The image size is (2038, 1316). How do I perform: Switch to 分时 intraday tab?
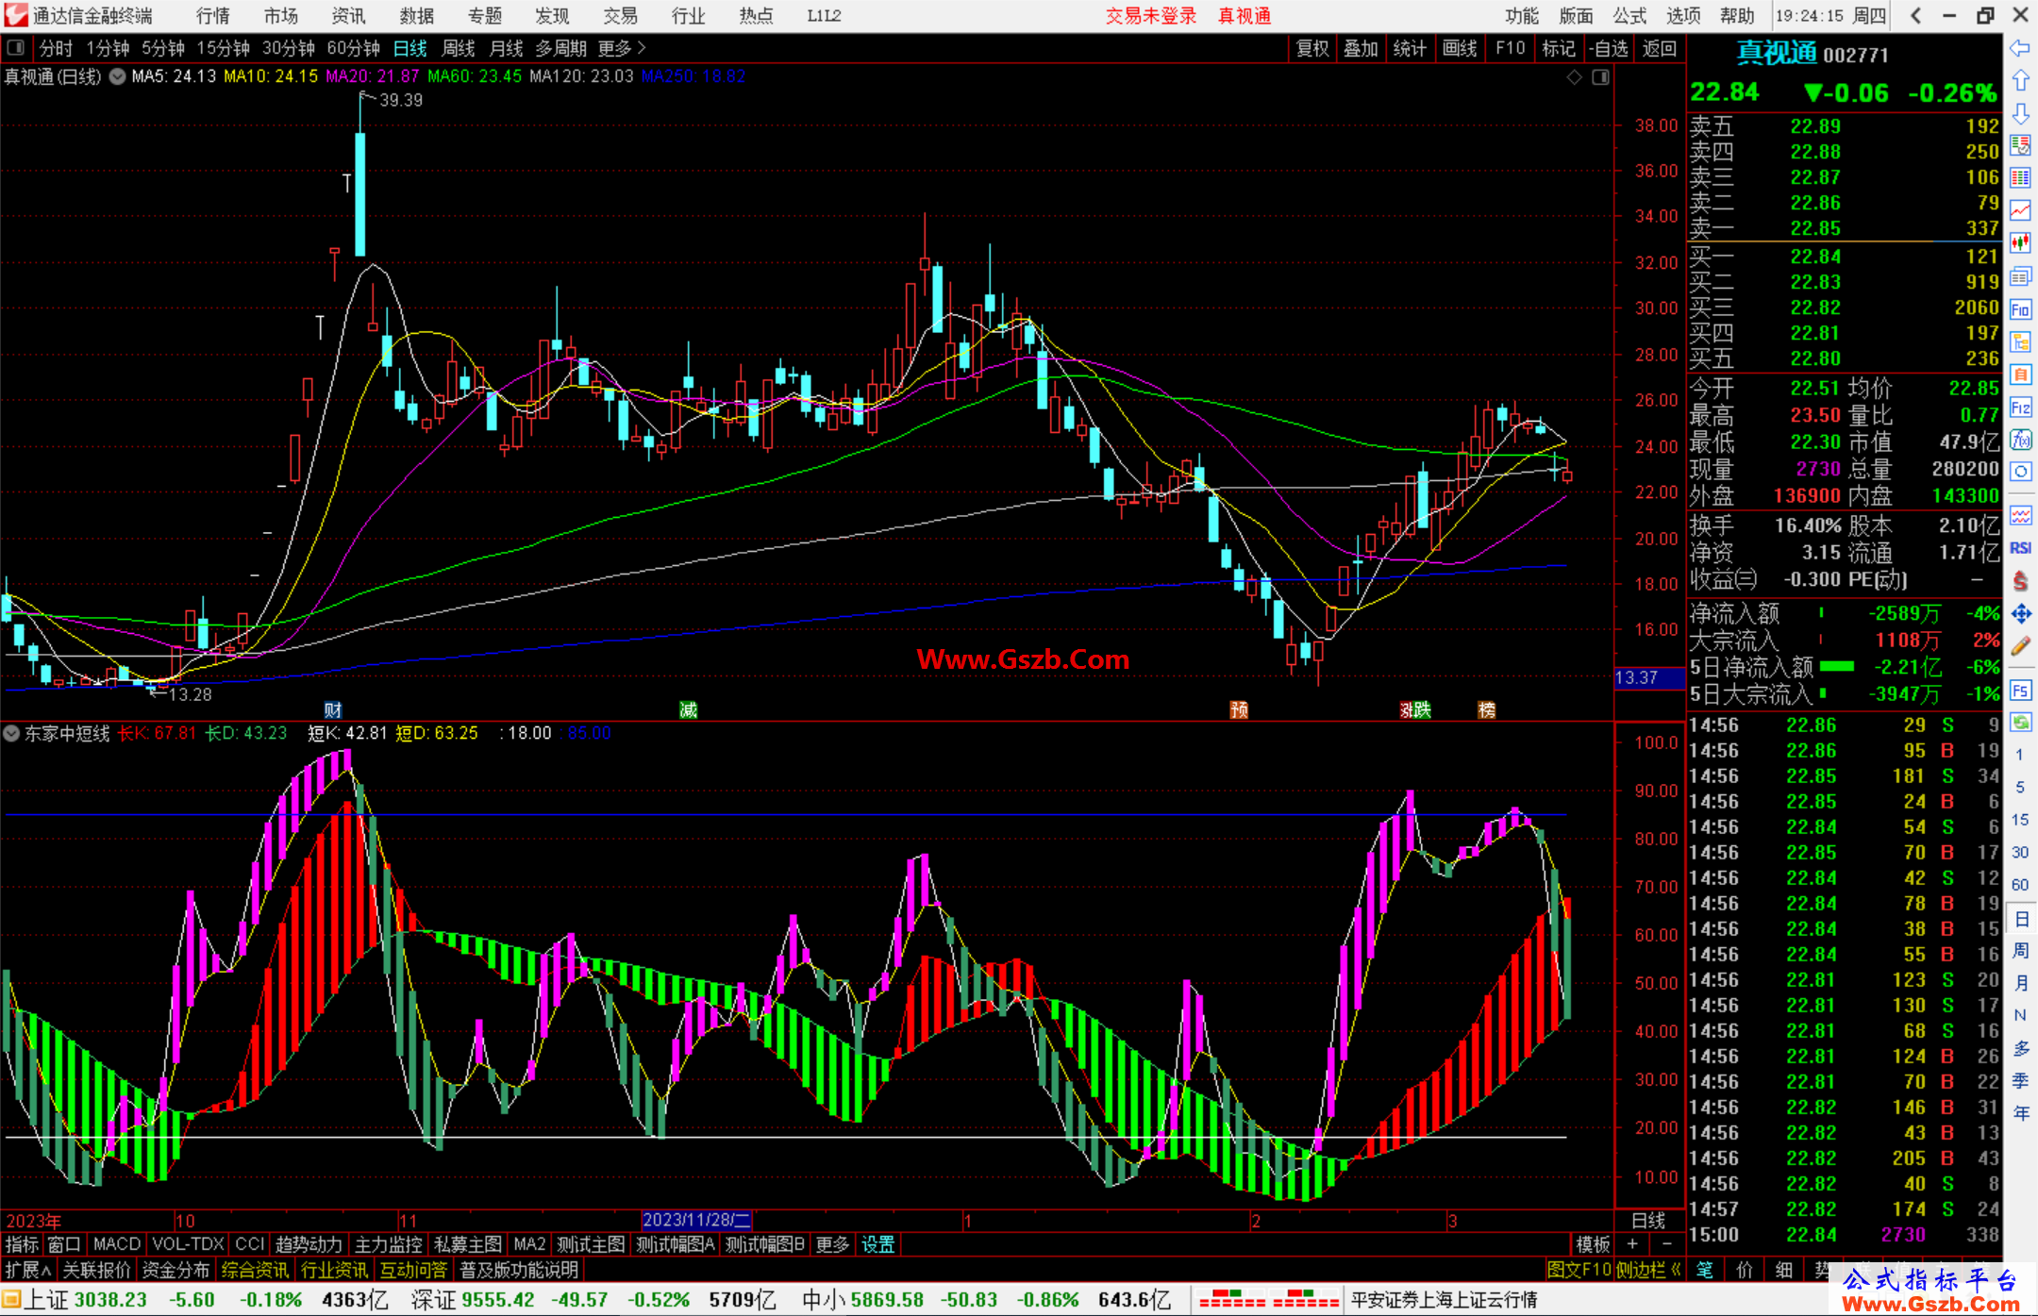point(56,48)
